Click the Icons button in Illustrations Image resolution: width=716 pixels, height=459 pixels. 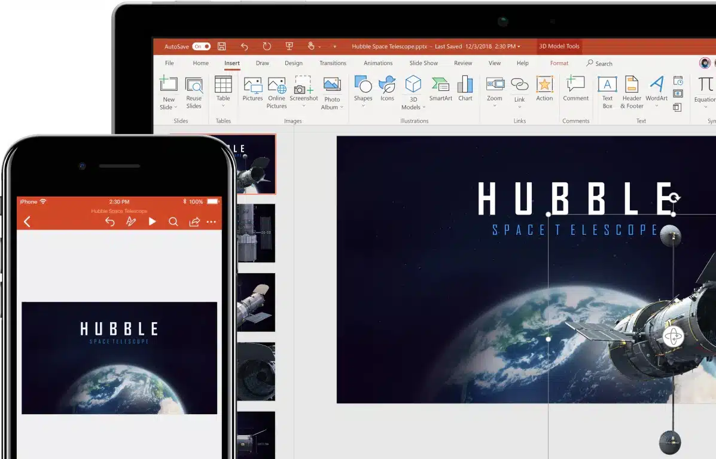pos(387,88)
